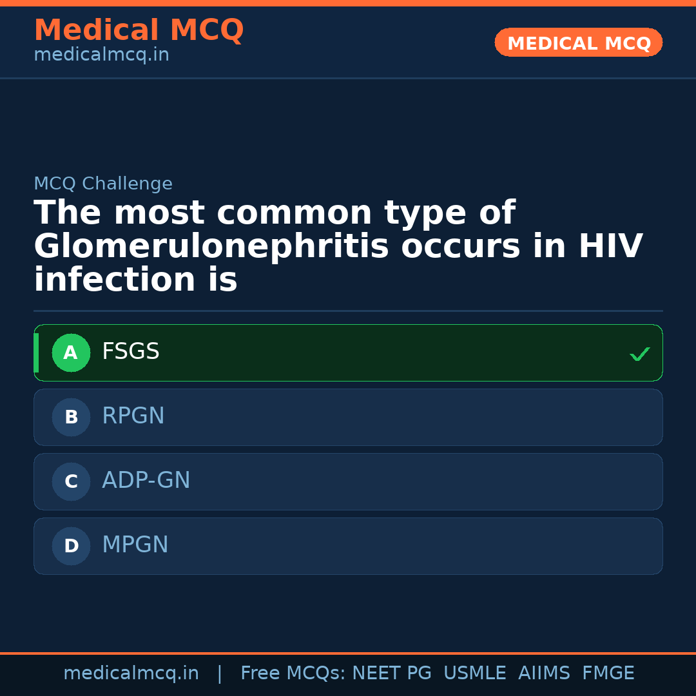Click FMGE in the footer
This screenshot has height=696, width=696.
pos(608,673)
